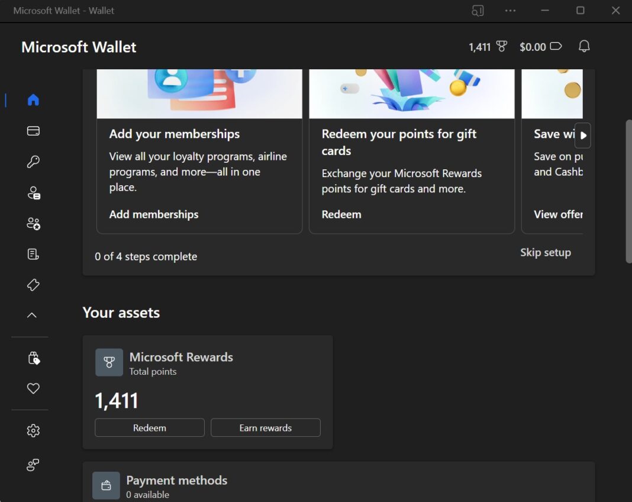
Task: Open the Payment methods card icon
Action: click(34, 131)
